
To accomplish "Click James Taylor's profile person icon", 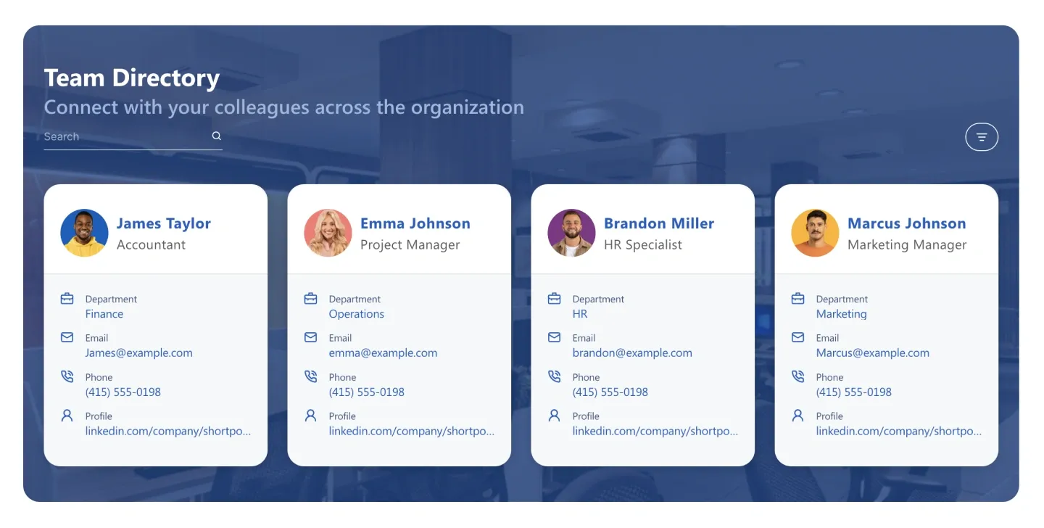I will pyautogui.click(x=67, y=416).
